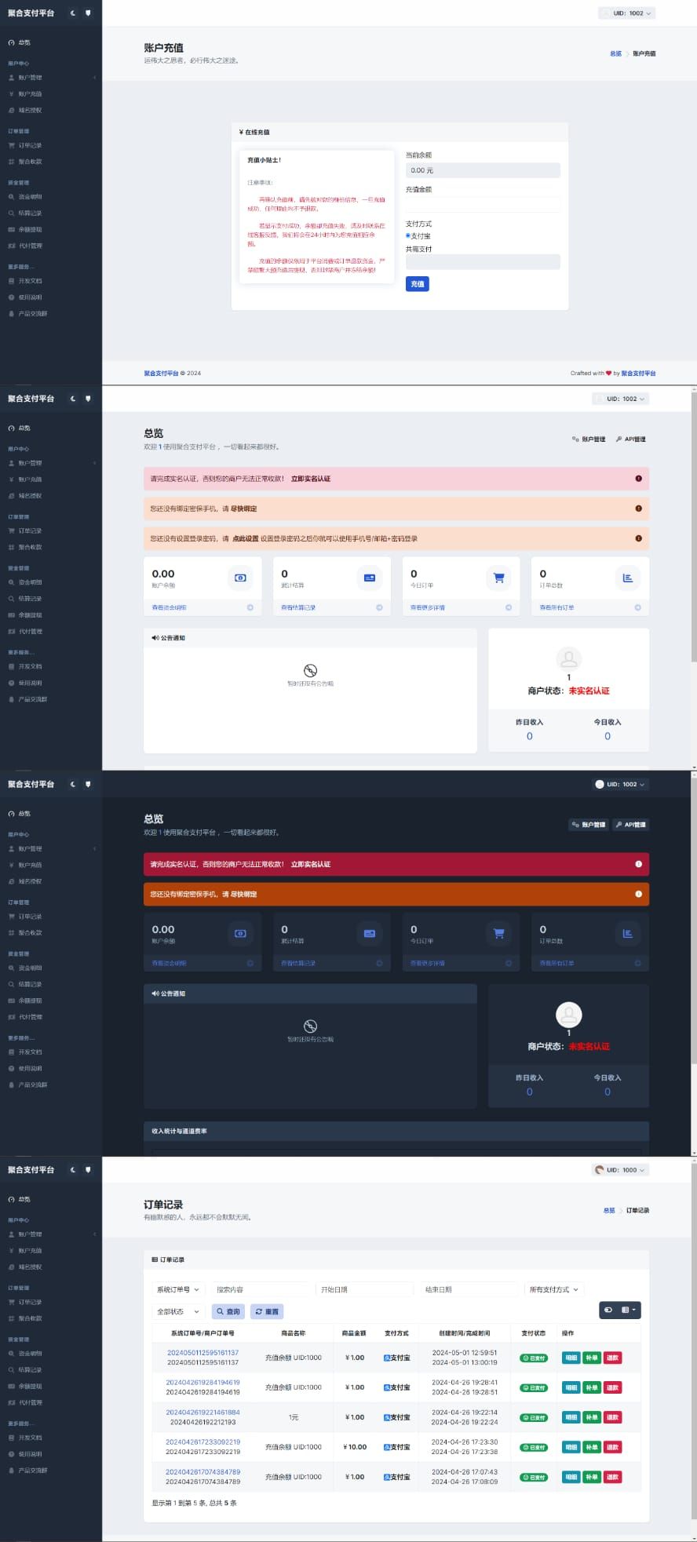Viewport: 697px width, 1542px height.
Task: Open the 所有支付方式 filter dropdown
Action: point(554,1289)
